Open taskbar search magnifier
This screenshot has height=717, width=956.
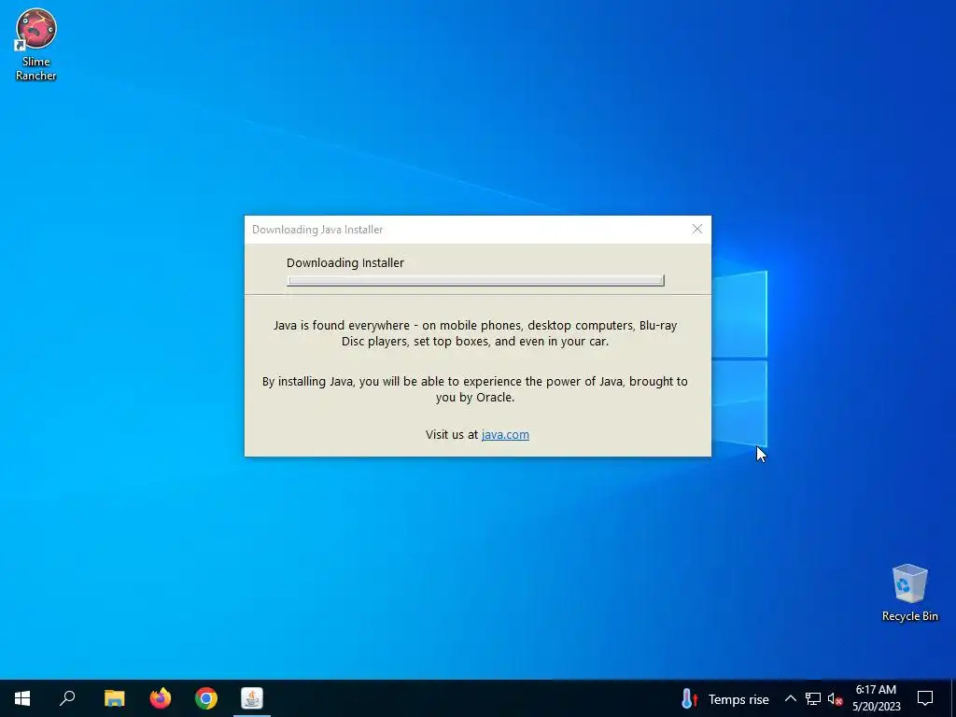tap(67, 698)
